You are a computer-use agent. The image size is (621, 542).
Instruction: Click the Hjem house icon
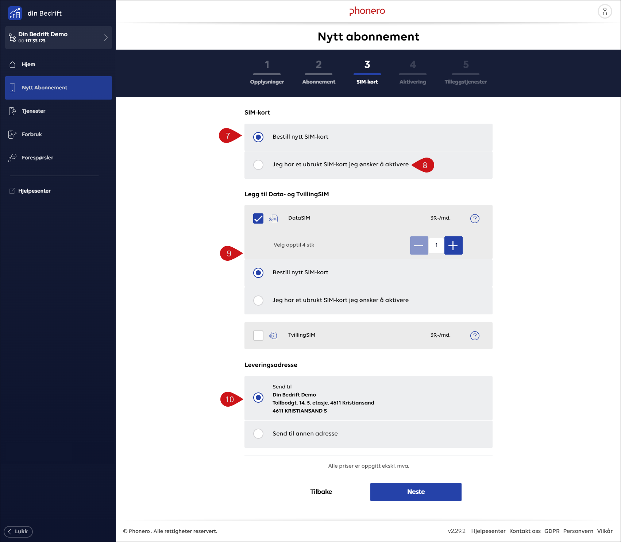point(12,65)
